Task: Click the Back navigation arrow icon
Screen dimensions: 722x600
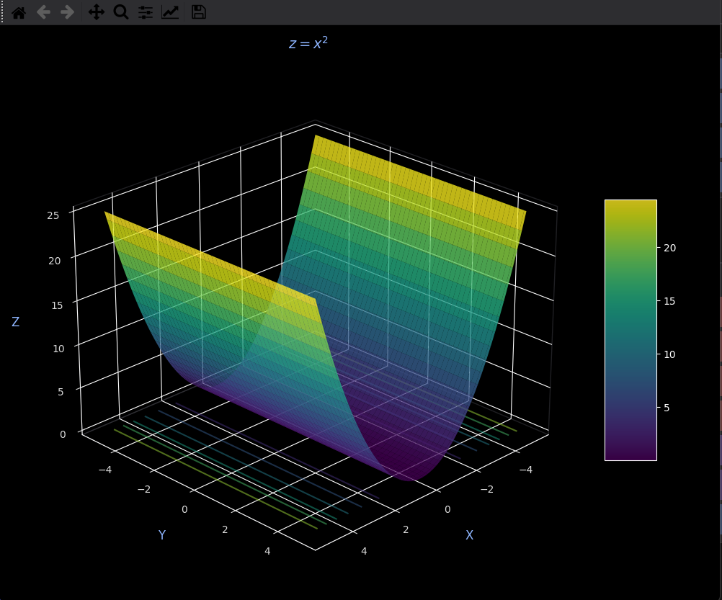Action: [43, 12]
